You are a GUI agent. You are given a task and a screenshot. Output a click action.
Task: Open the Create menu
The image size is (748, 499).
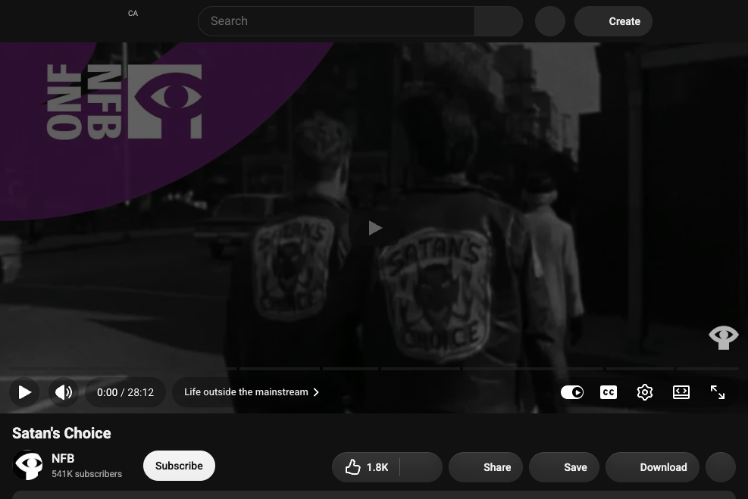click(613, 21)
